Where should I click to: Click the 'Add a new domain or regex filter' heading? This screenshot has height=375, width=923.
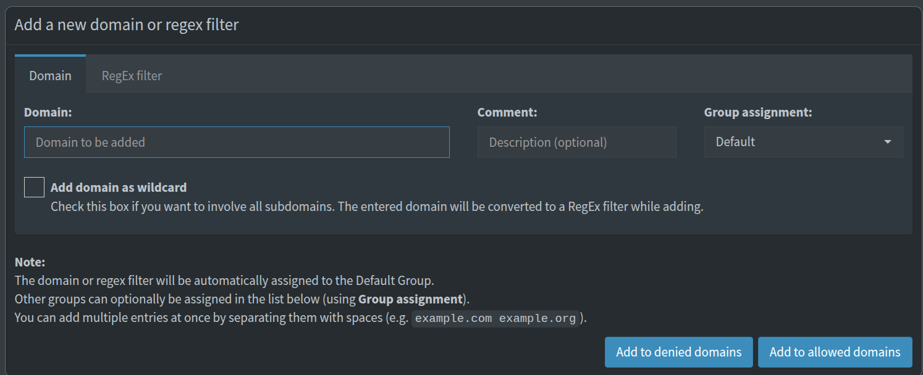(x=127, y=25)
